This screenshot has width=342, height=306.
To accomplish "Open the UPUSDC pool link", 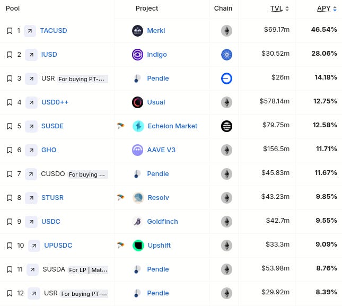I will (58, 246).
